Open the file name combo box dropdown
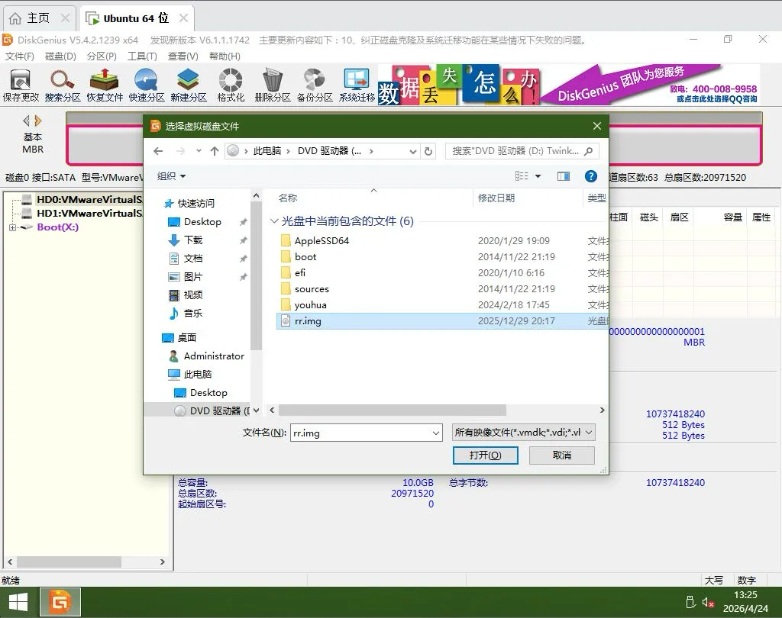 point(436,433)
